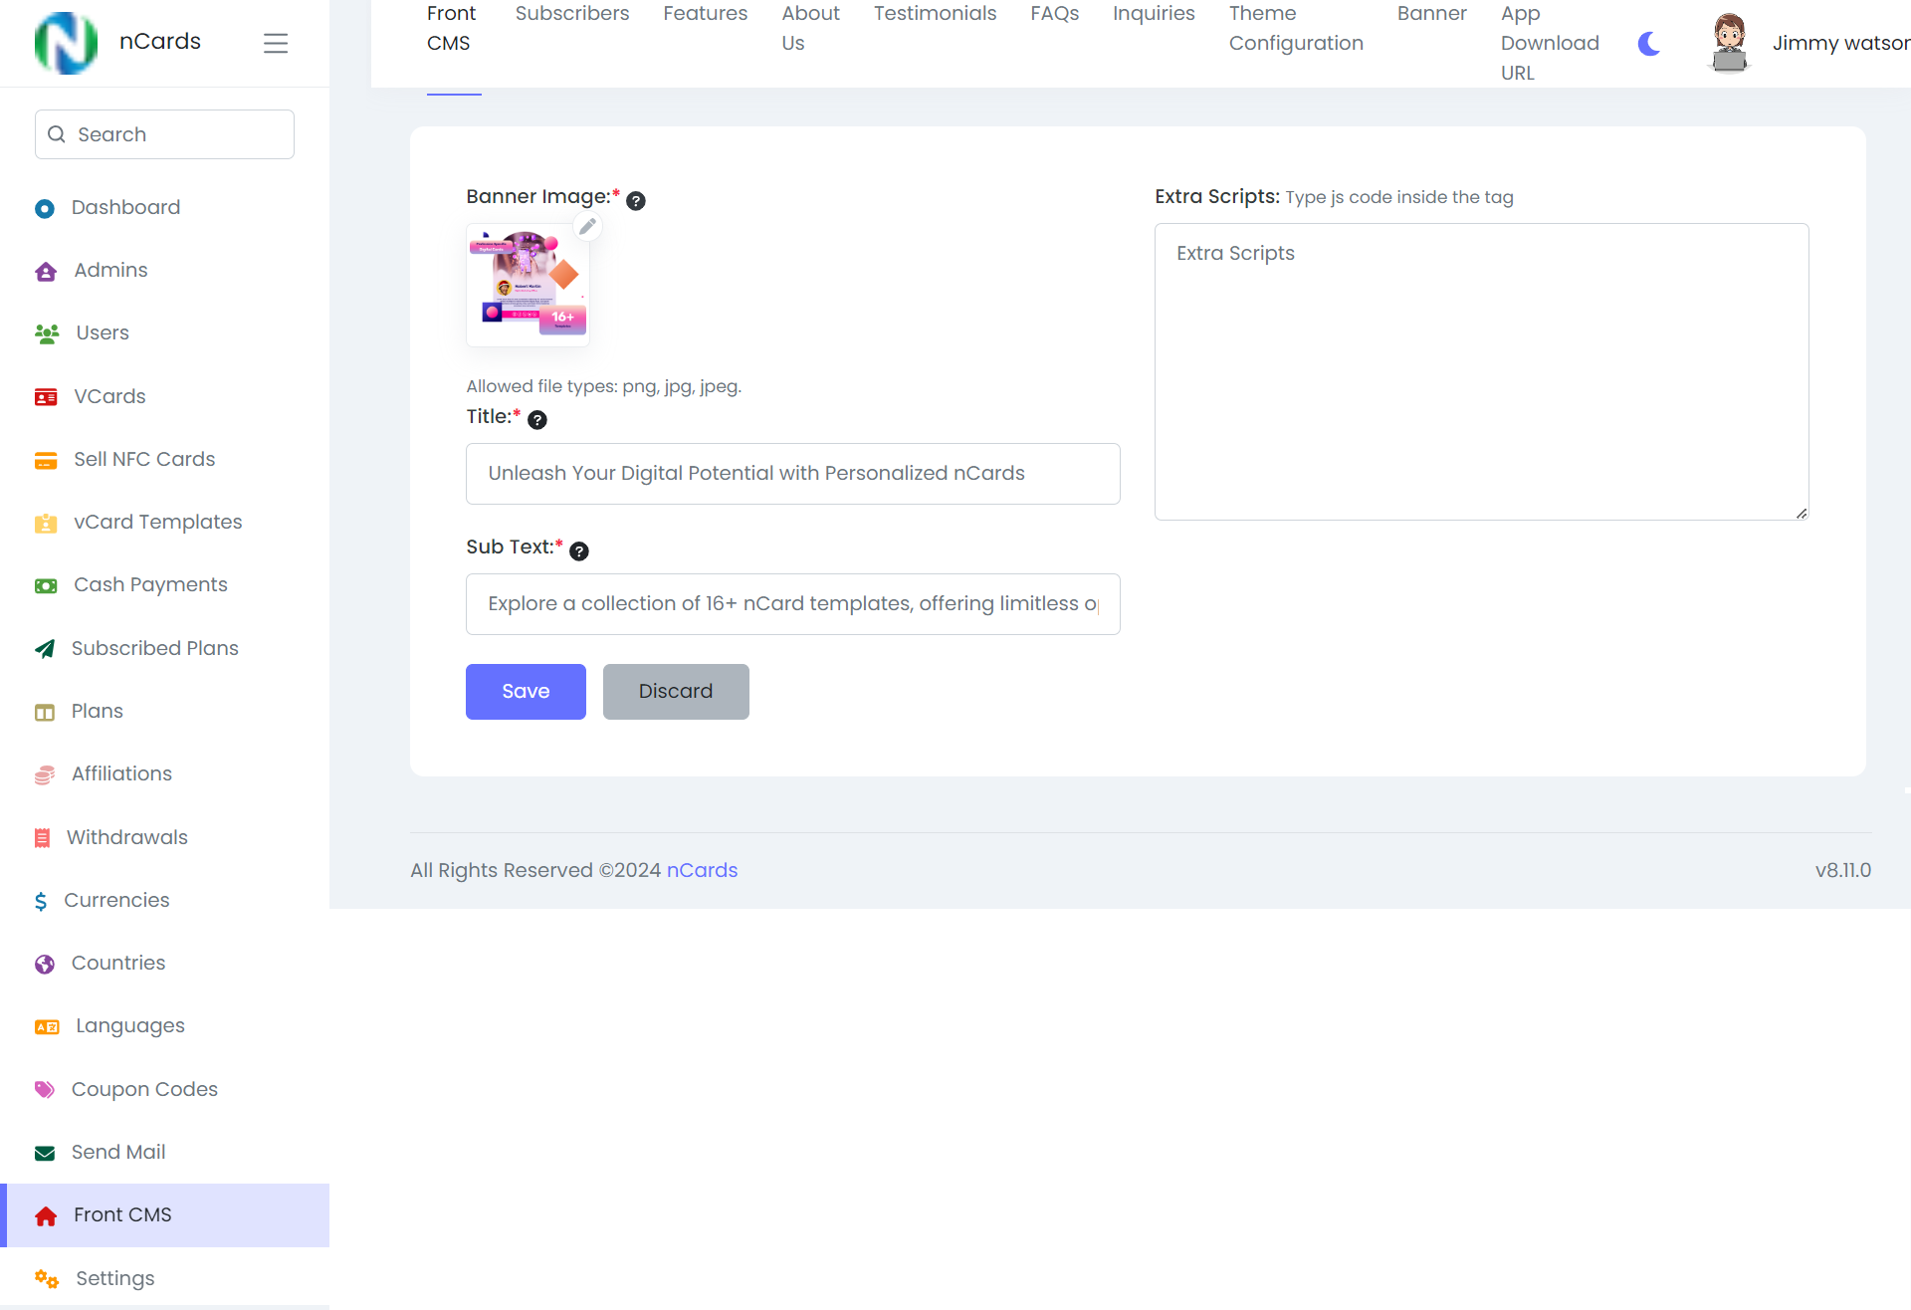The height and width of the screenshot is (1310, 1911).
Task: Open the Withdrawals section
Action: pyautogui.click(x=129, y=837)
